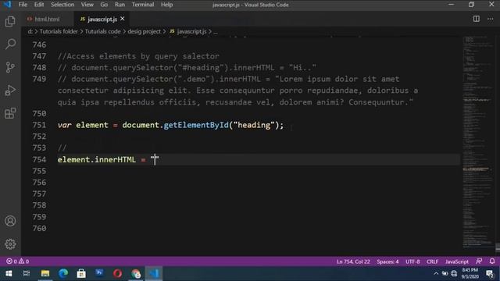Open Opera browser from taskbar
500x281 pixels.
(117, 273)
